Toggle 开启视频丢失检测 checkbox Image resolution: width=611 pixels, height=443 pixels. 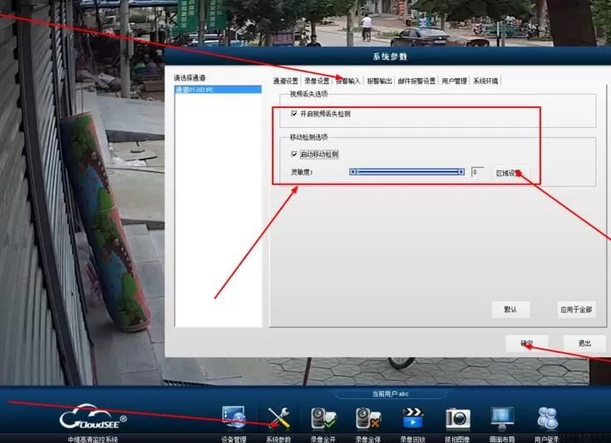pyautogui.click(x=294, y=113)
